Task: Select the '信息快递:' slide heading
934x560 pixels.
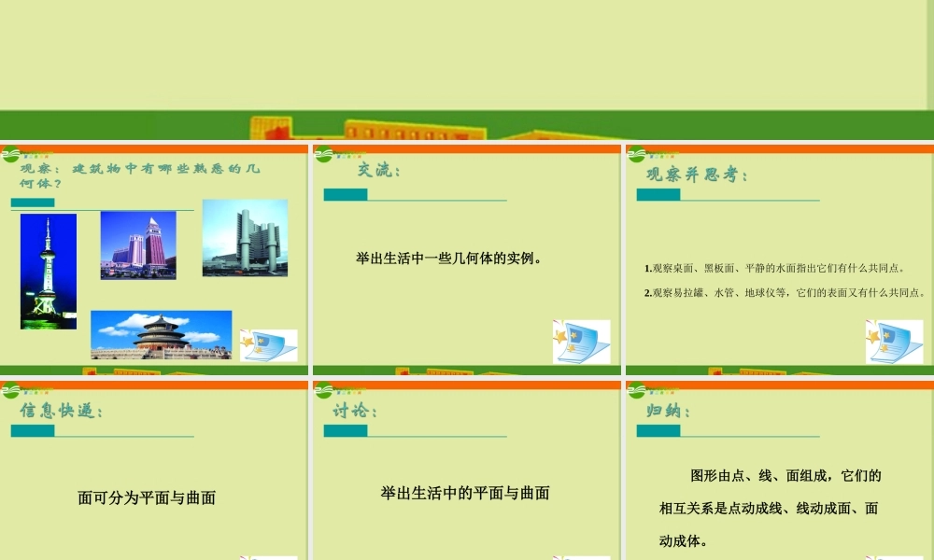Action: 62,411
